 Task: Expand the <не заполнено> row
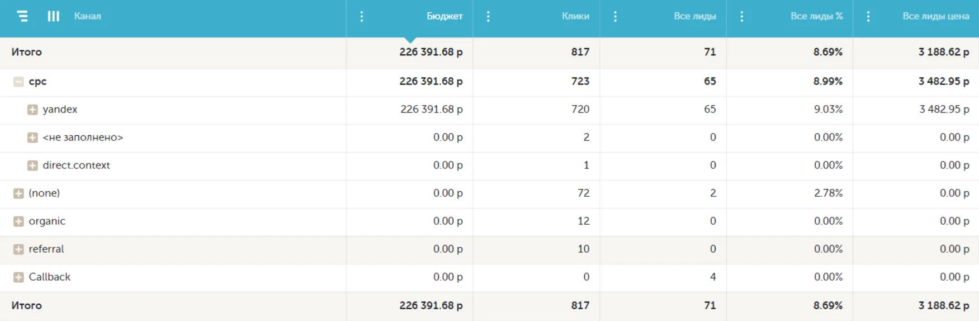click(32, 138)
